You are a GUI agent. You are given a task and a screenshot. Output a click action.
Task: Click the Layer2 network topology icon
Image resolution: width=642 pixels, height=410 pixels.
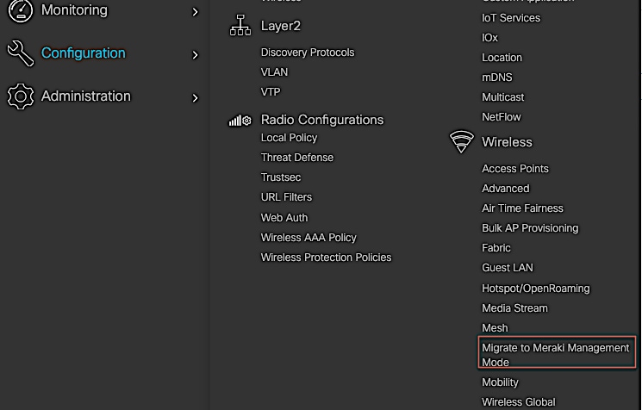tap(240, 25)
